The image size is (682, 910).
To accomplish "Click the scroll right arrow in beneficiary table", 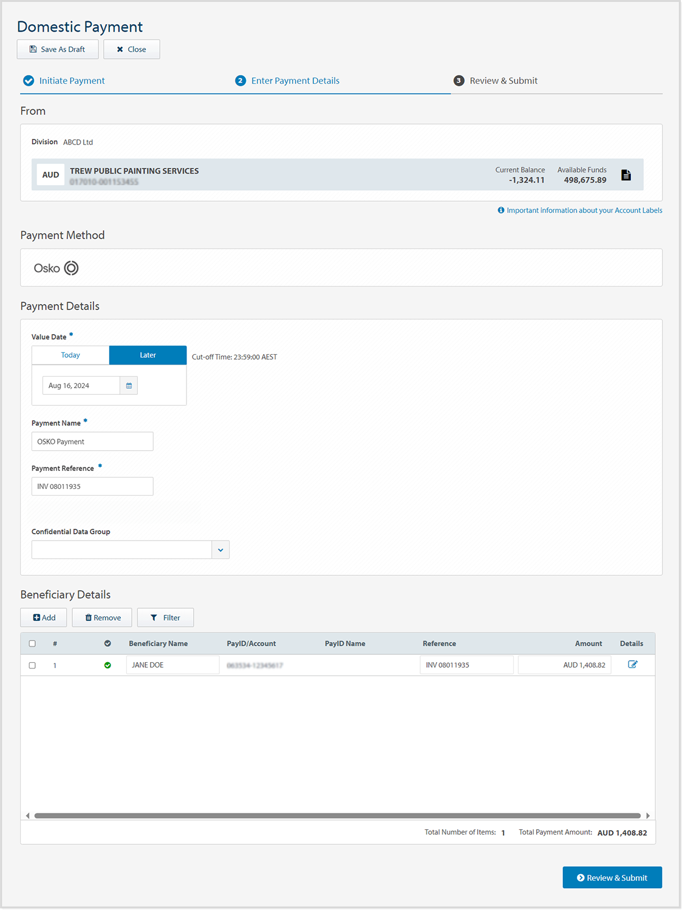I will (x=647, y=816).
